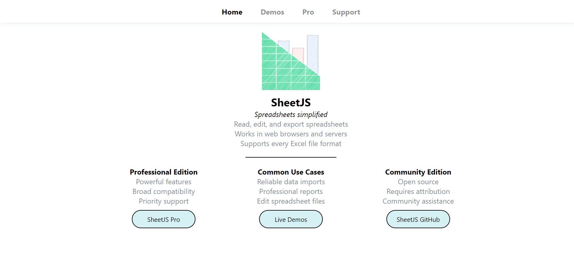Viewport: 574px width, 277px height.
Task: Open the Home navigation tab
Action: tap(232, 12)
